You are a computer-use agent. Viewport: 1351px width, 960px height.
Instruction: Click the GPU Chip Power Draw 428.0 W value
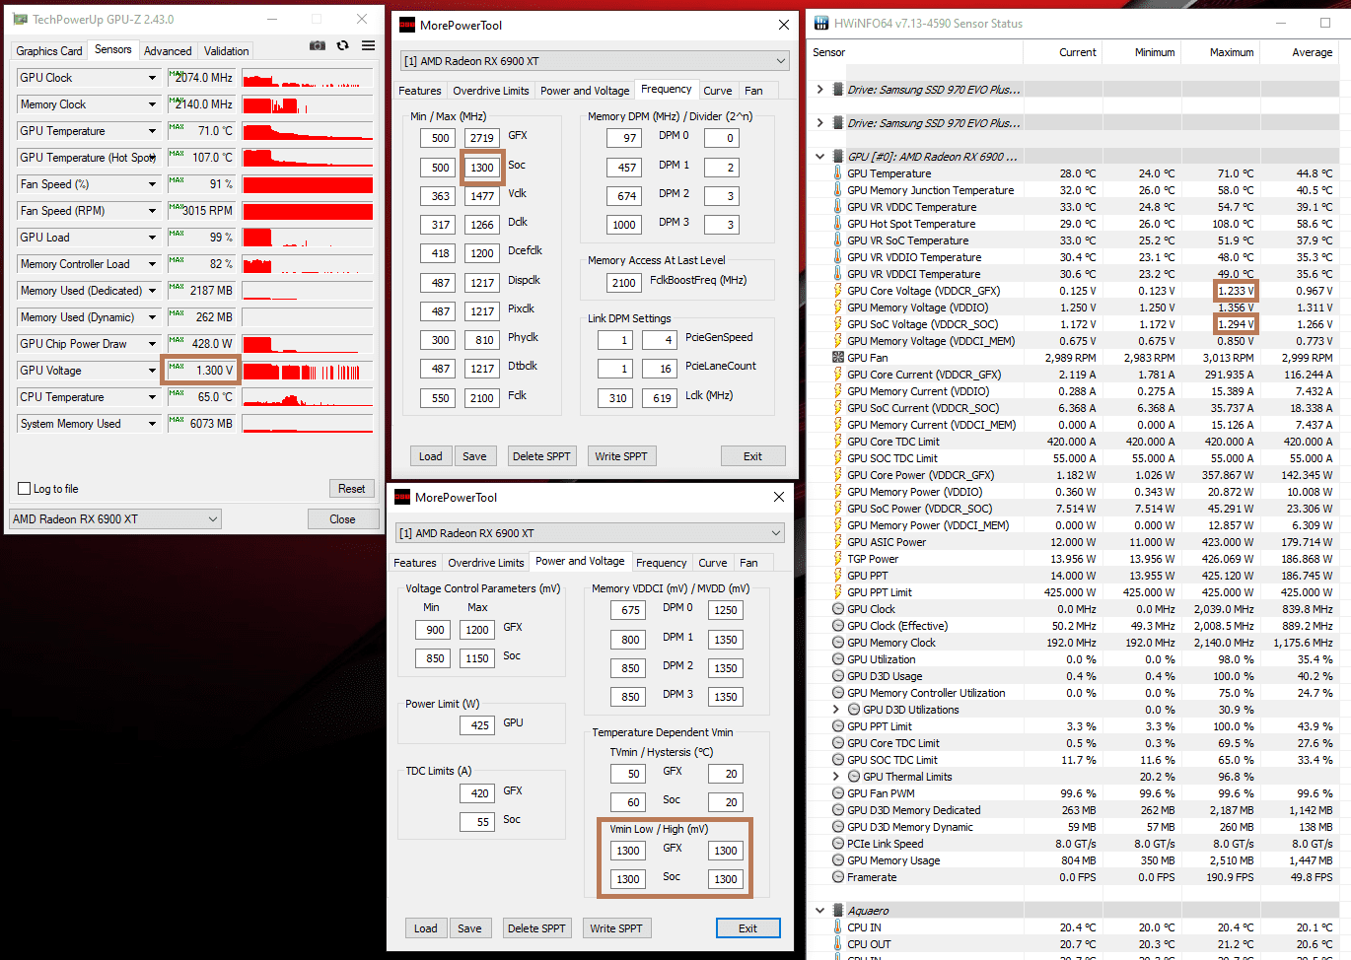click(x=202, y=344)
